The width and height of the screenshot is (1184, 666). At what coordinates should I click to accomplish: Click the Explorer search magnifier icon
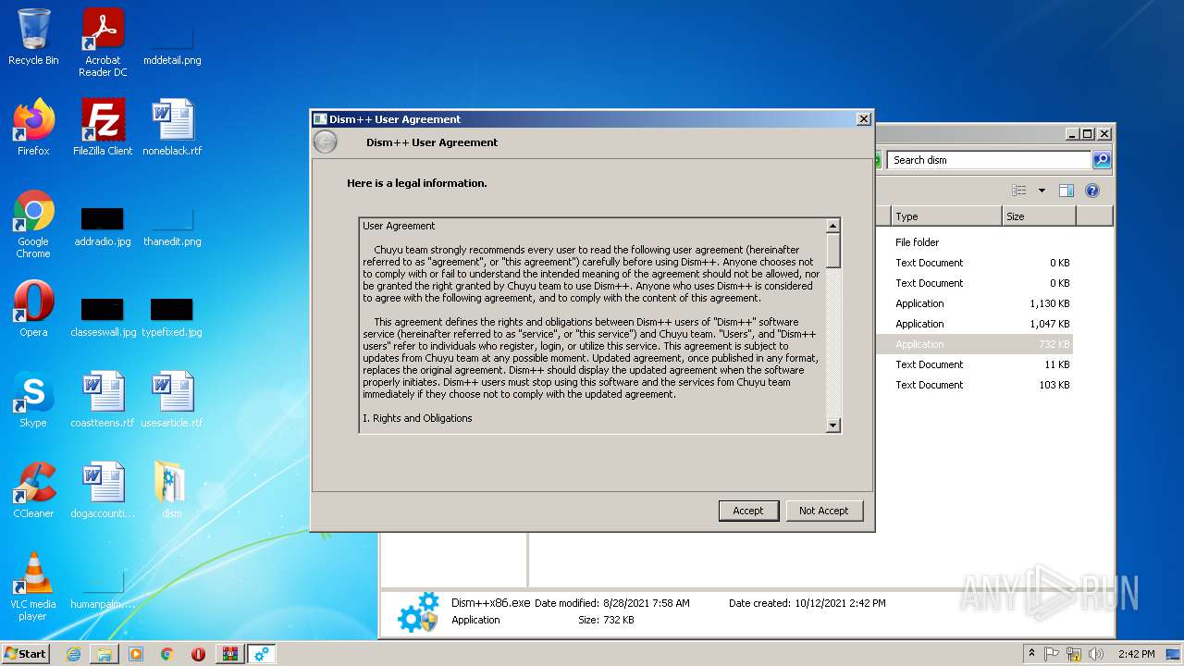tap(1101, 160)
